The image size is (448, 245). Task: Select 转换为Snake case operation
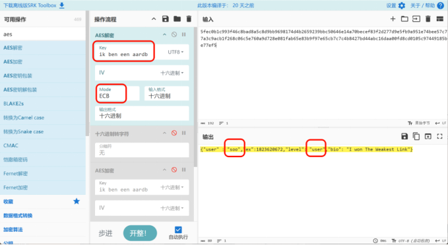[x=43, y=131]
